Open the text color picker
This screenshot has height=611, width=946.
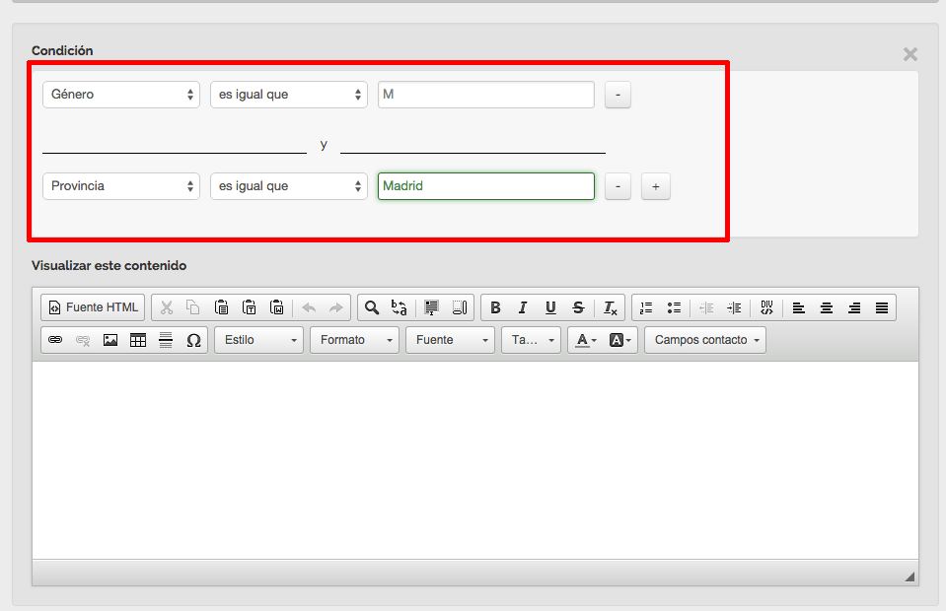(586, 340)
